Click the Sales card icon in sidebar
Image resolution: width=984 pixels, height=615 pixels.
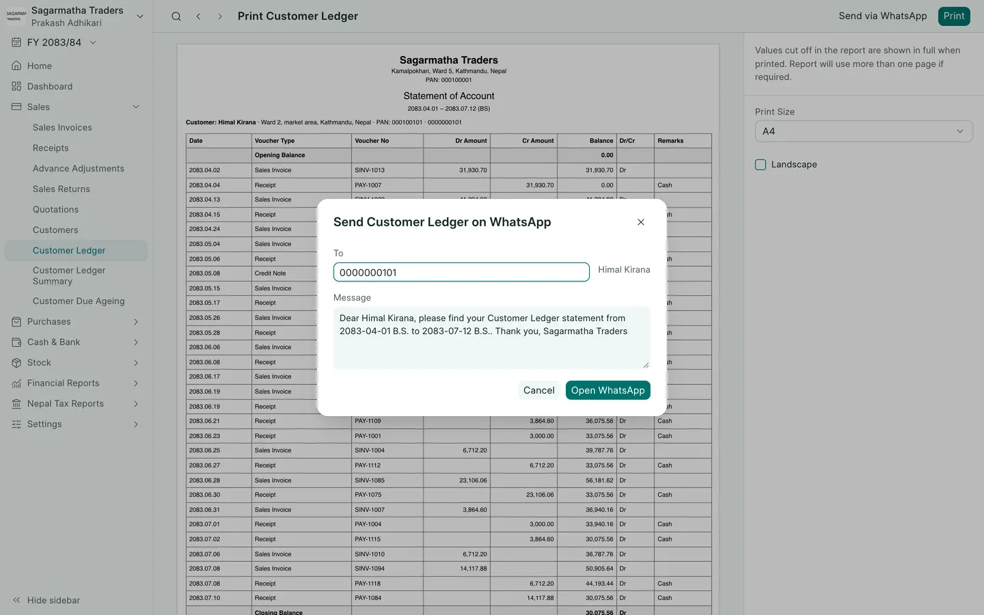click(16, 107)
